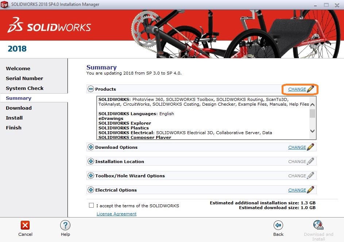Viewport: 344px width, 242px height.
Task: Click the SOLIDWORKS logo in banner
Action: click(49, 26)
